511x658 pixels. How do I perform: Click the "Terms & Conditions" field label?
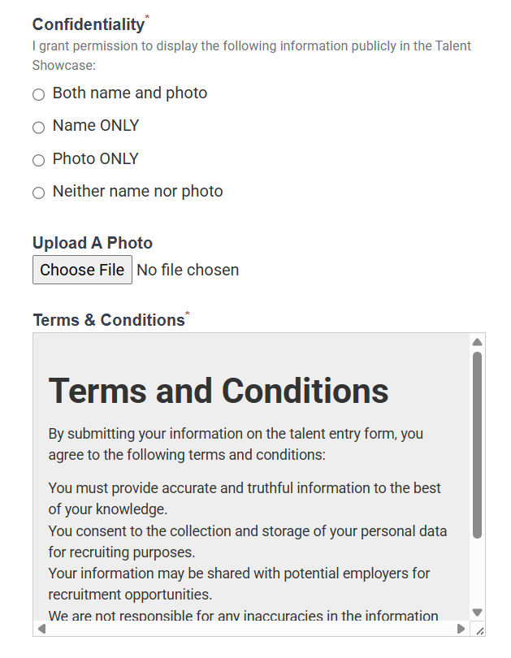pyautogui.click(x=109, y=320)
